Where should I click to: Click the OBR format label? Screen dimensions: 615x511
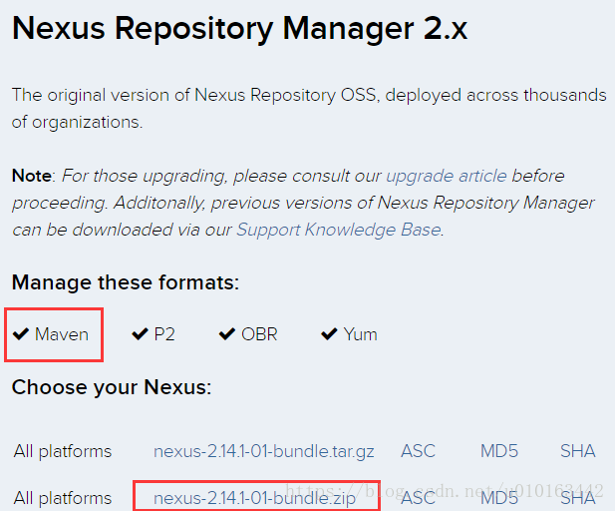click(x=259, y=334)
